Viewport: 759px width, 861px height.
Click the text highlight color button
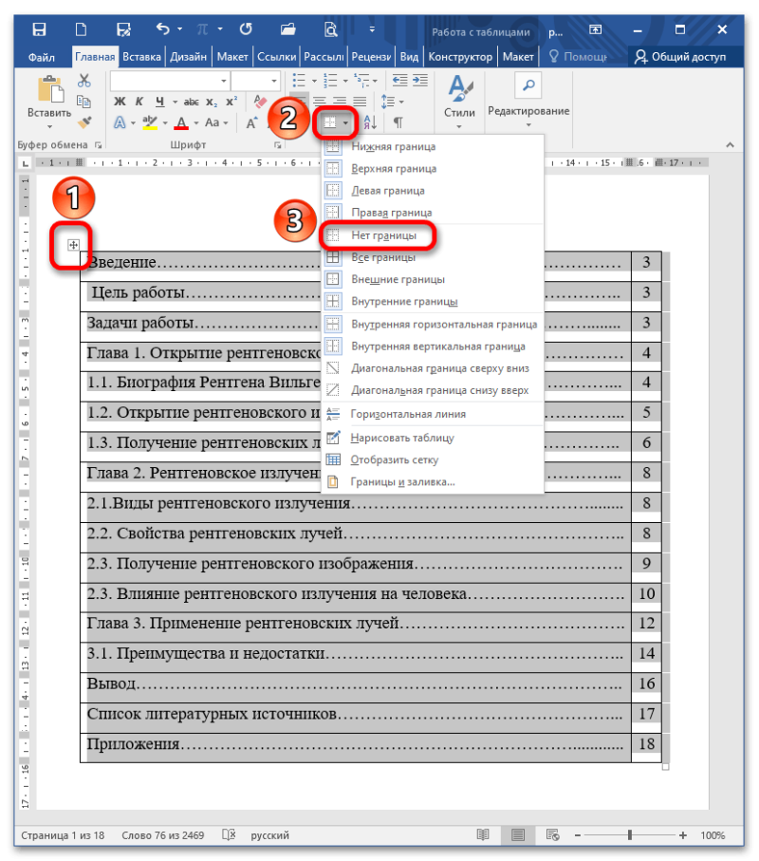click(x=150, y=122)
